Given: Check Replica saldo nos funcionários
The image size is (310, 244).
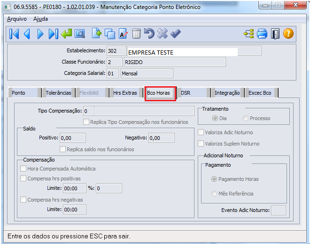Looking at the screenshot, I should point(62,149).
